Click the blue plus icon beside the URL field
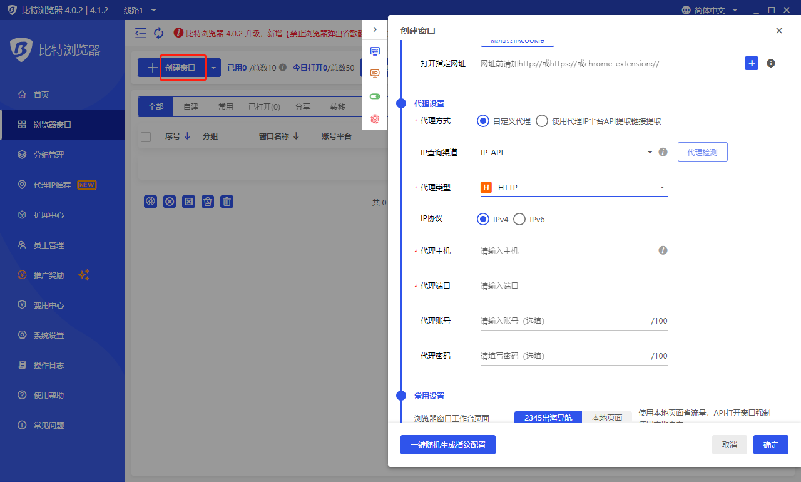Screen dimensions: 801x482 (x=752, y=63)
